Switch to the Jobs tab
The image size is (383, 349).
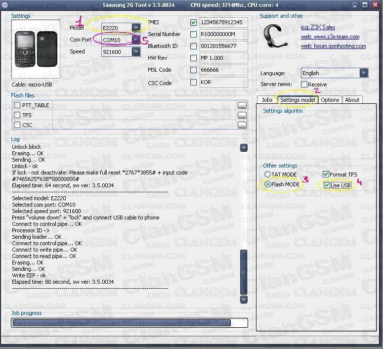267,100
